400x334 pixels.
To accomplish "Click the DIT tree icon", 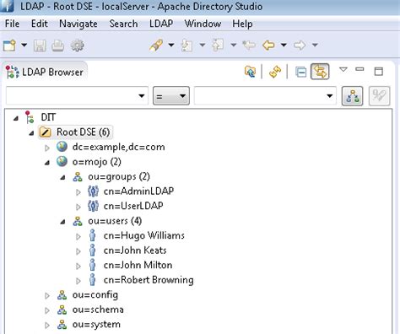I will click(x=30, y=117).
